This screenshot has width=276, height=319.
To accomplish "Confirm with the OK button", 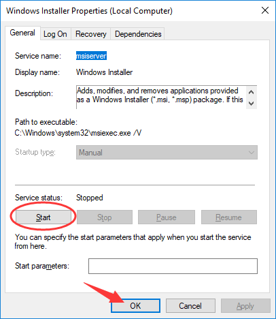I will pos(135,306).
